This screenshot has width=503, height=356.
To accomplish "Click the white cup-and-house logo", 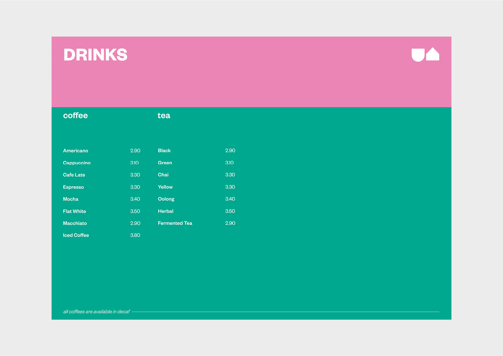I will [x=425, y=55].
